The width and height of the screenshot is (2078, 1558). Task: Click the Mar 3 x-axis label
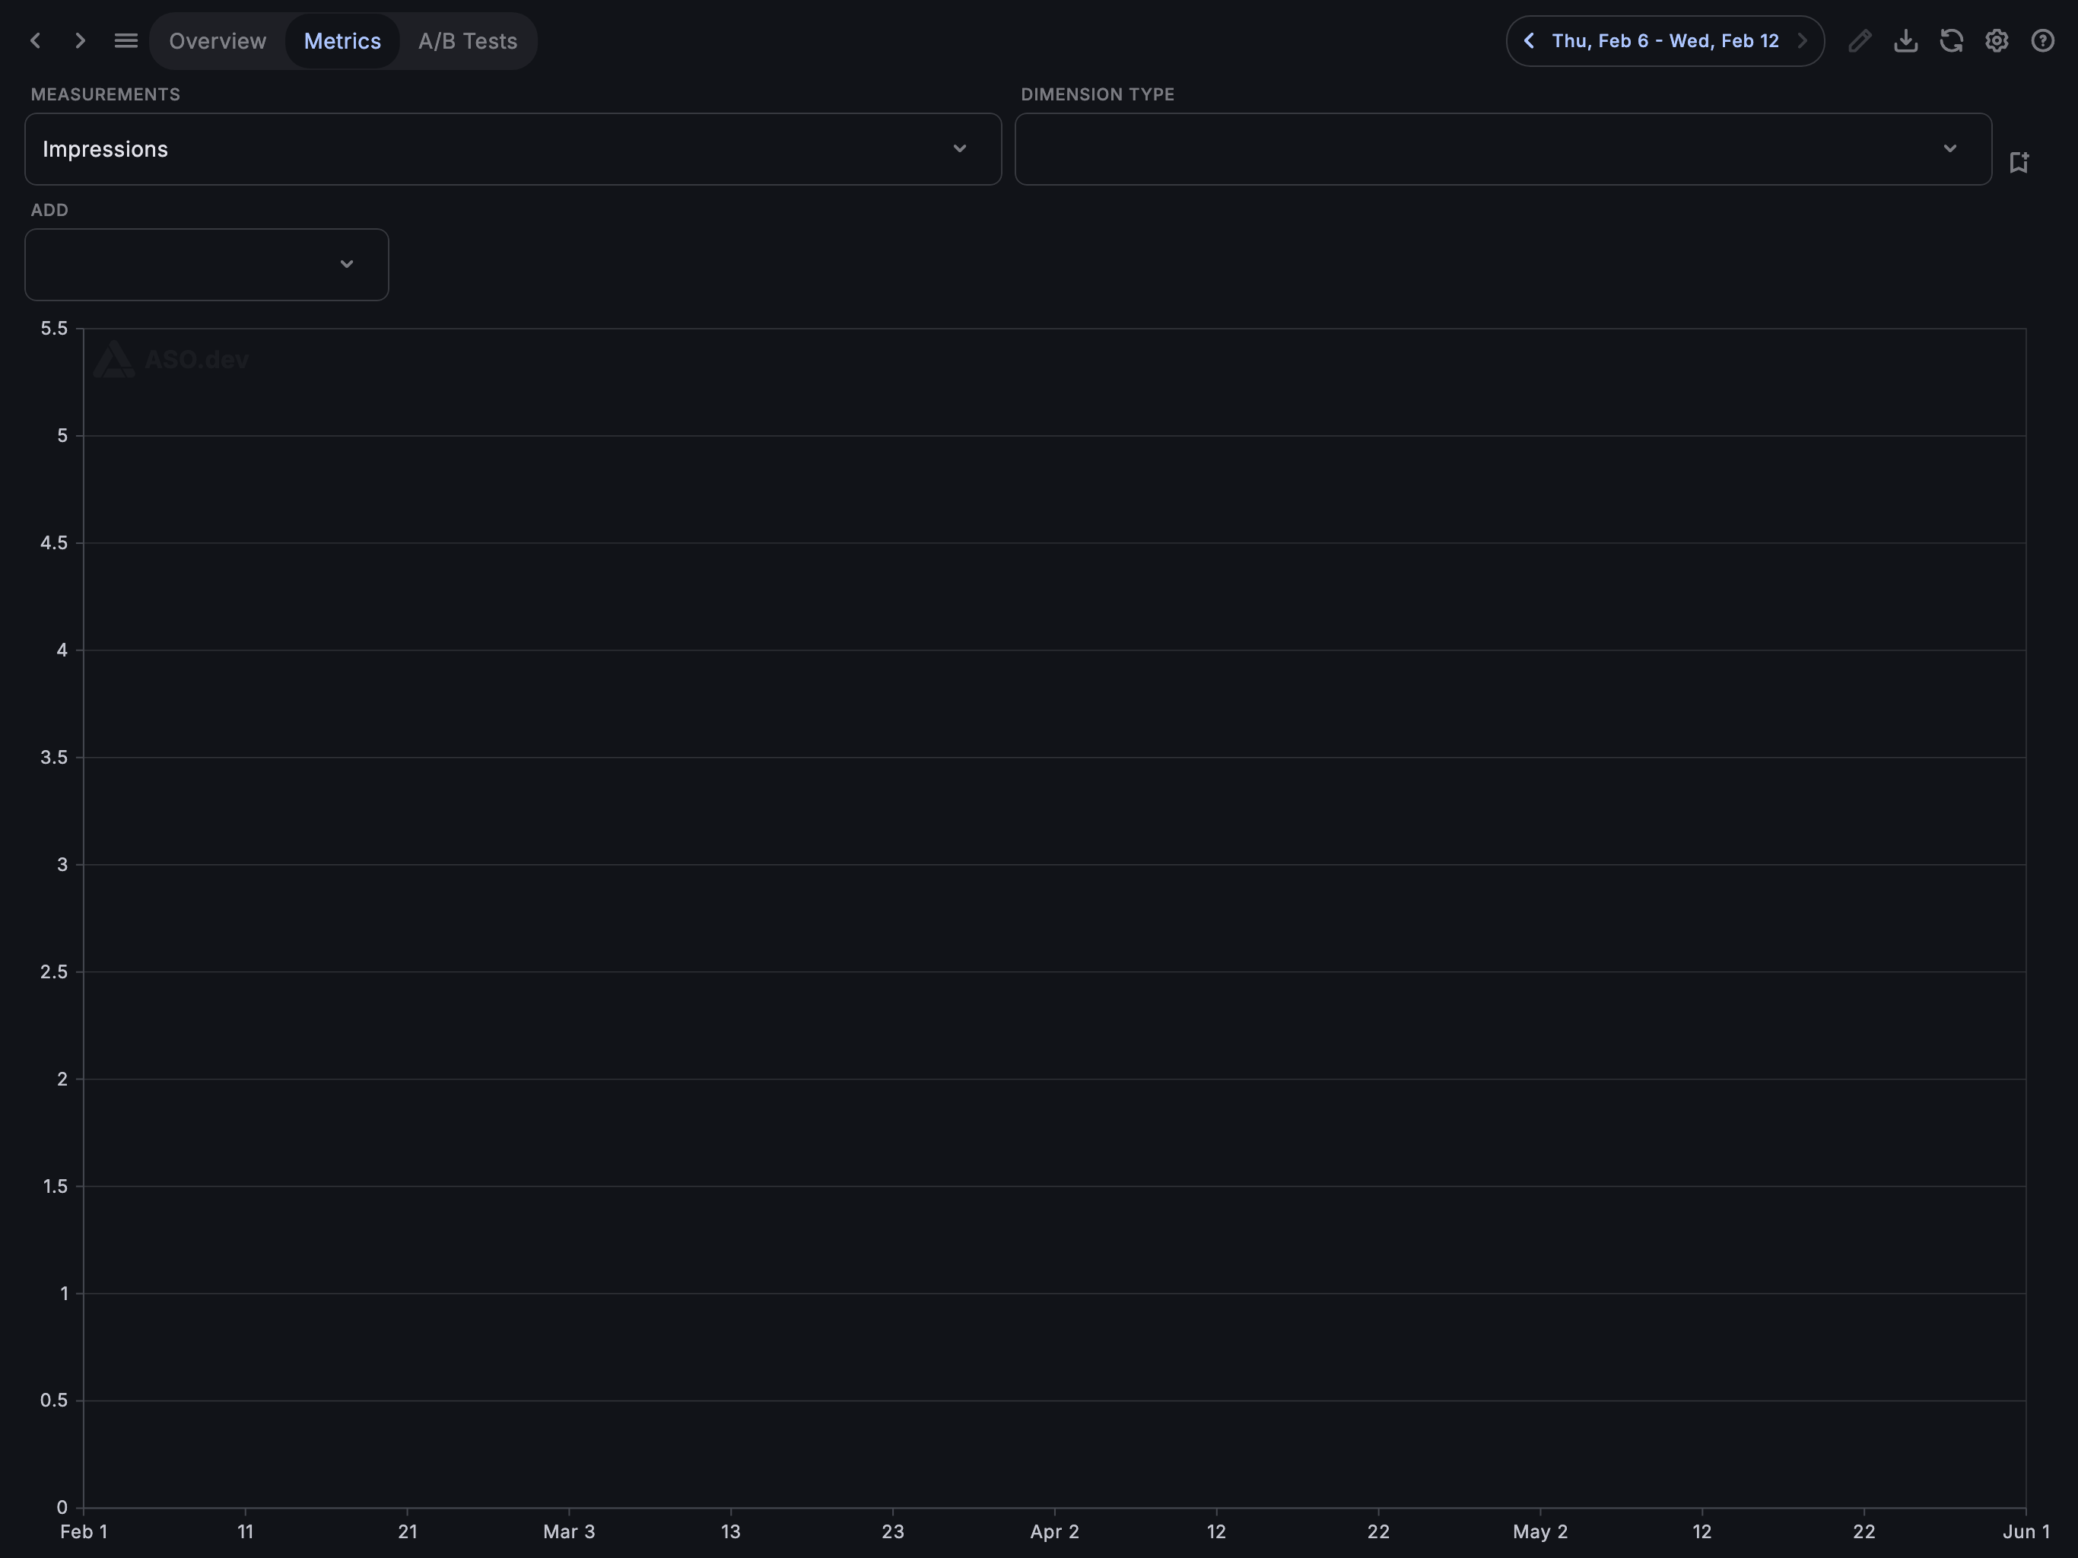tap(568, 1531)
